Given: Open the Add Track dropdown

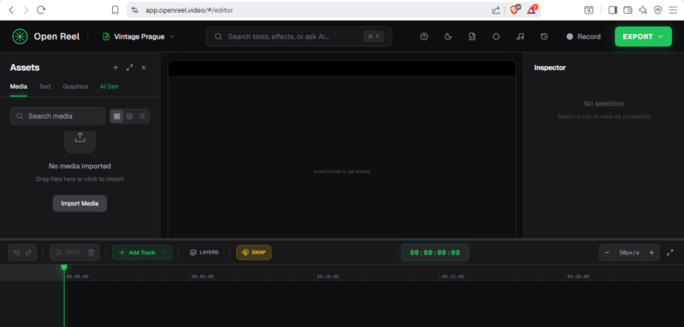Looking at the screenshot, I should [x=142, y=253].
